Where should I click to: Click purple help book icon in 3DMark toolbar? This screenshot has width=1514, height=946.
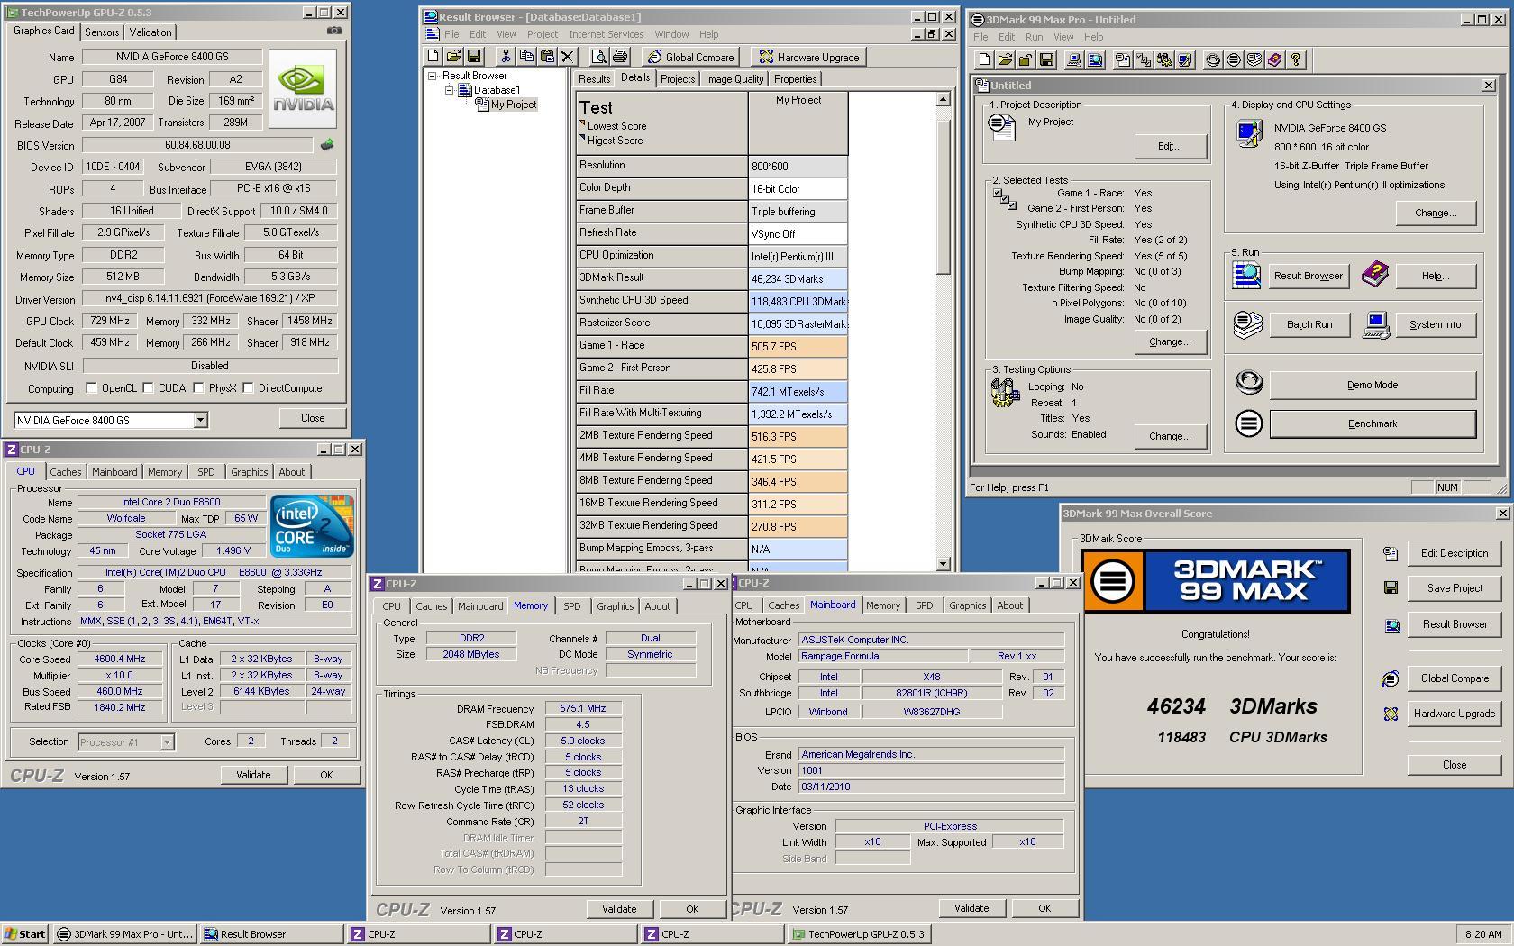click(1275, 59)
